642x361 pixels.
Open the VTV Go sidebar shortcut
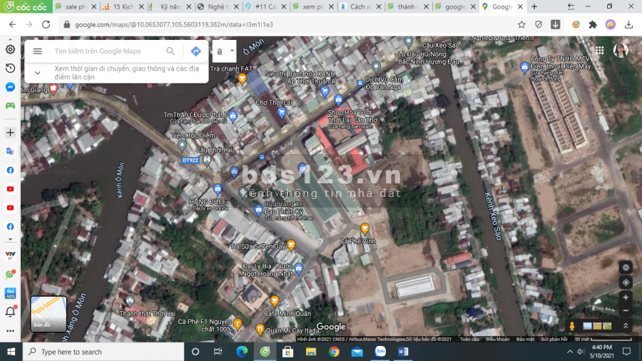[10, 255]
